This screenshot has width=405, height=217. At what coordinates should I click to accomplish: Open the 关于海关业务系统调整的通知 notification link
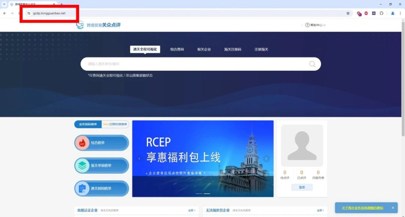click(x=361, y=208)
